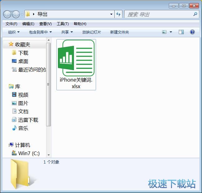Open 下载 in favorites
The height and width of the screenshot is (193, 202).
point(23,53)
